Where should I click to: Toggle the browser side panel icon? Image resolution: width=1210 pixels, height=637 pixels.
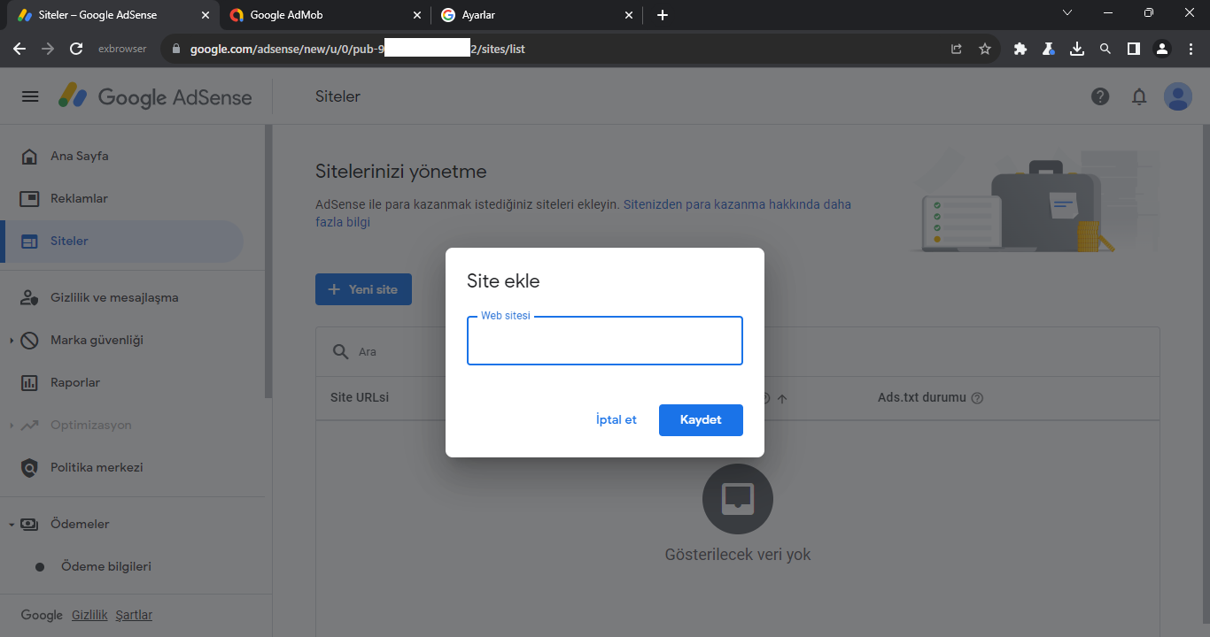coord(1134,49)
